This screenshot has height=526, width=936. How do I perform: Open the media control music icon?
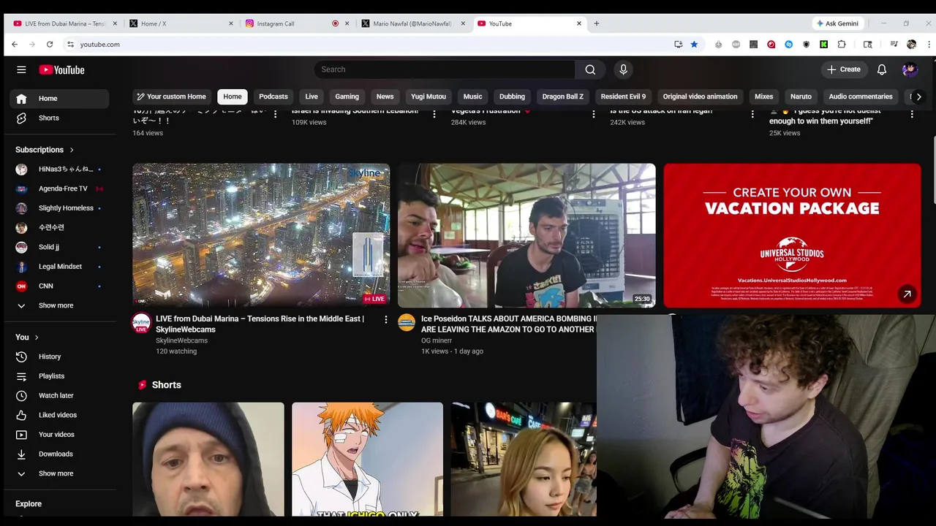tap(894, 45)
